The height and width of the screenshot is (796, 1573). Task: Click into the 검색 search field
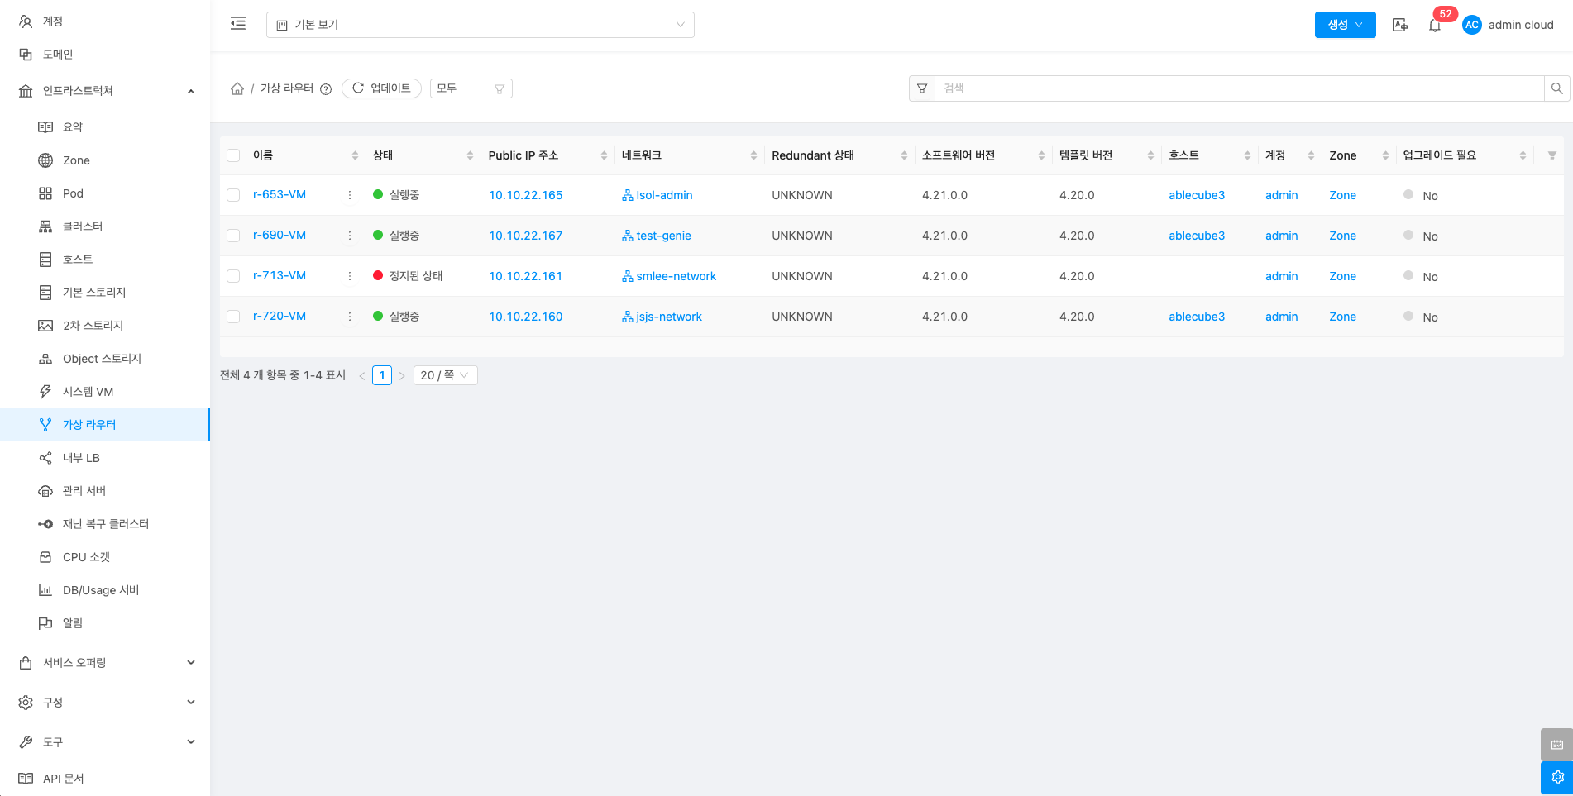point(1238,88)
